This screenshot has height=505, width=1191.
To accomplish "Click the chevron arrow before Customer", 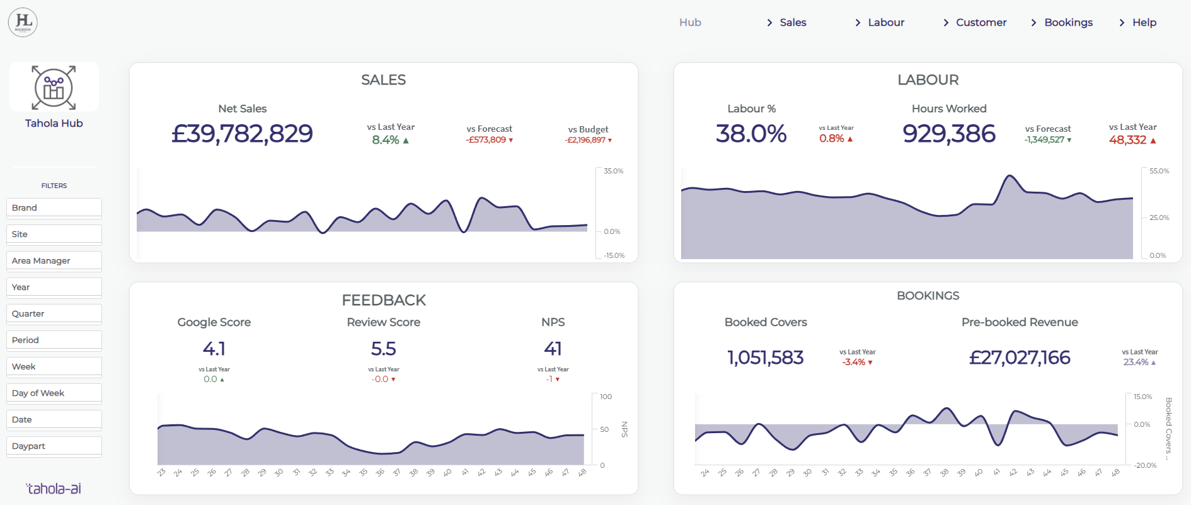I will (946, 23).
